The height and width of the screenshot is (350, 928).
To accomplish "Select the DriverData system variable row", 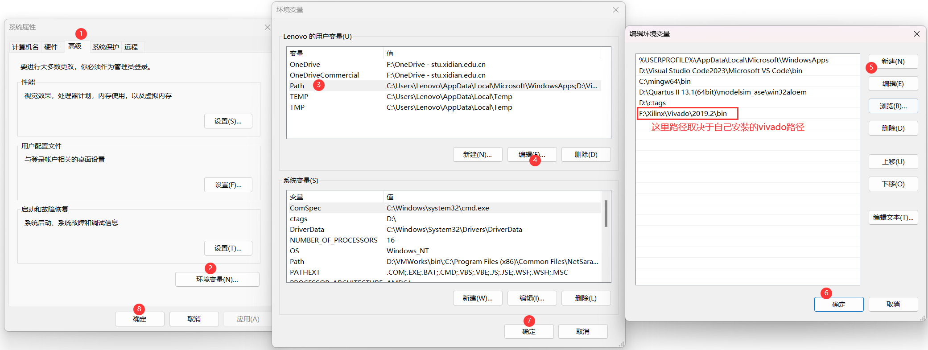I will tap(444, 230).
